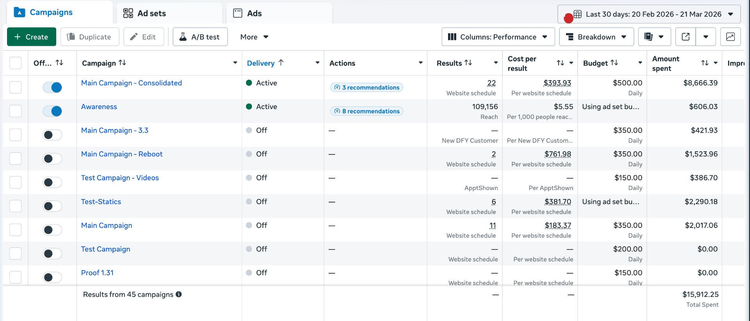750x321 pixels.
Task: Sort by the Delivery up arrow
Action: coord(281,63)
